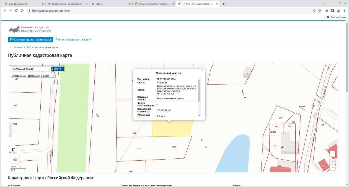Switch to Yandex публичная кадастровая tab
Image resolution: width=349 pixels, height=187 pixels.
pyautogui.click(x=154, y=4)
